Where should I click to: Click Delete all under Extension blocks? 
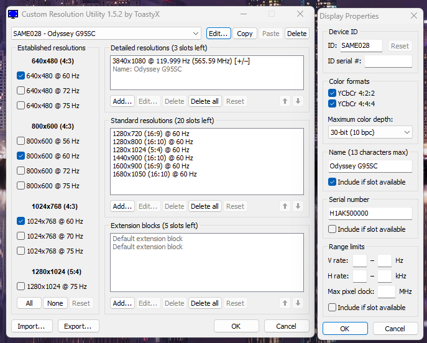coord(204,303)
